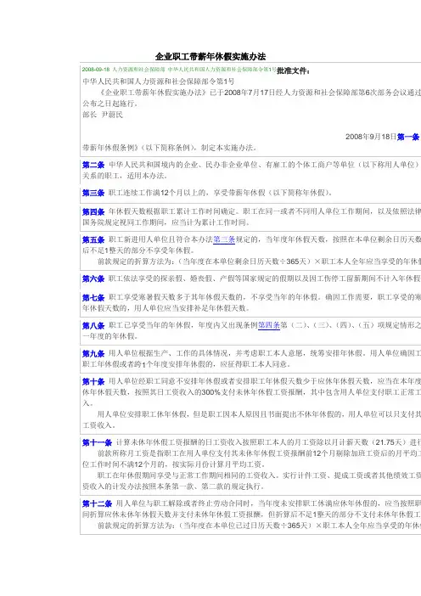
Task: Select the 第十一条 article heading
Action: (x=97, y=442)
